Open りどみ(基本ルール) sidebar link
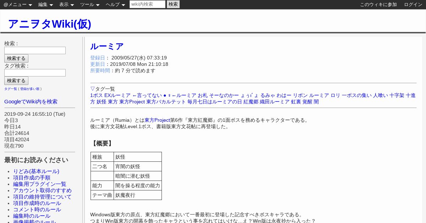Screen dimensions: 426x223 (x=36, y=171)
